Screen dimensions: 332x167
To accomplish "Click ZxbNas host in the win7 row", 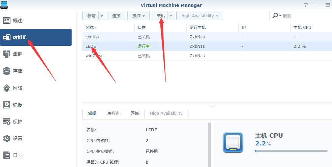I will [x=197, y=56].
